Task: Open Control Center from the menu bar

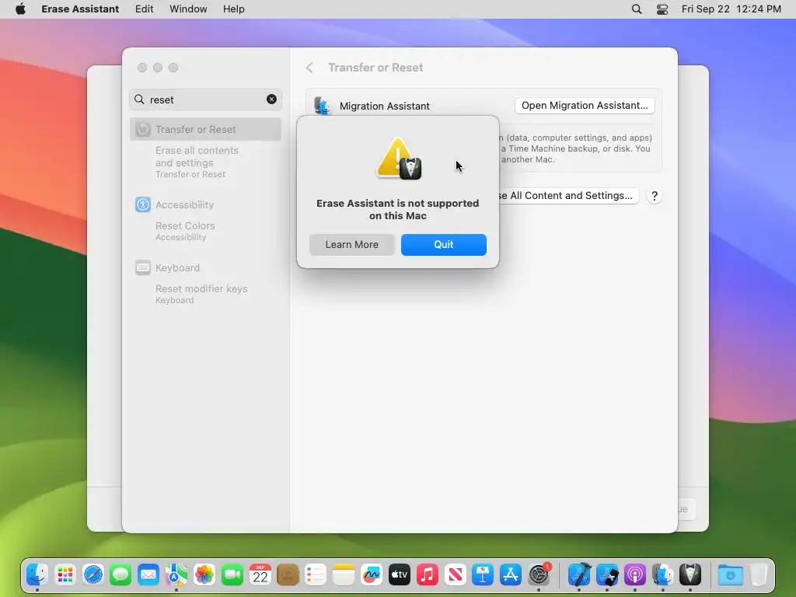Action: click(x=662, y=9)
